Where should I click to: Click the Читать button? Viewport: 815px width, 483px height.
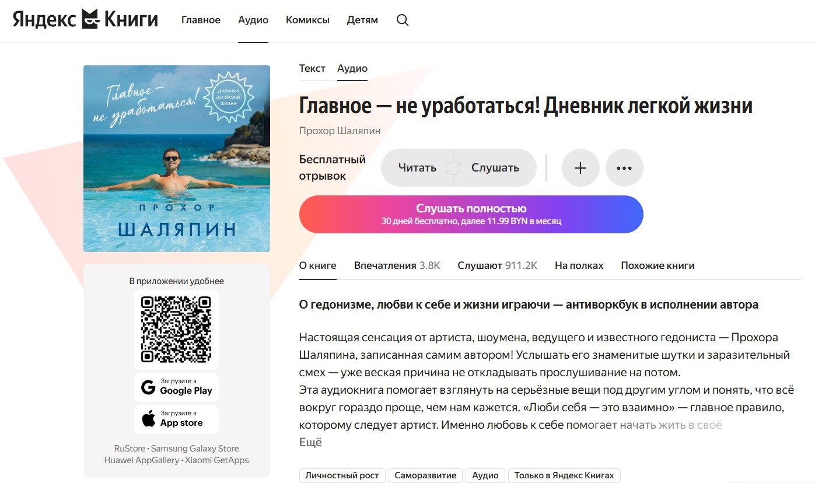418,167
